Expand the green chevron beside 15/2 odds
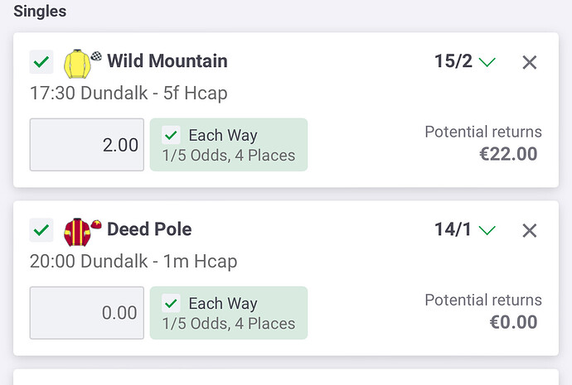This screenshot has height=385, width=572. pos(487,62)
